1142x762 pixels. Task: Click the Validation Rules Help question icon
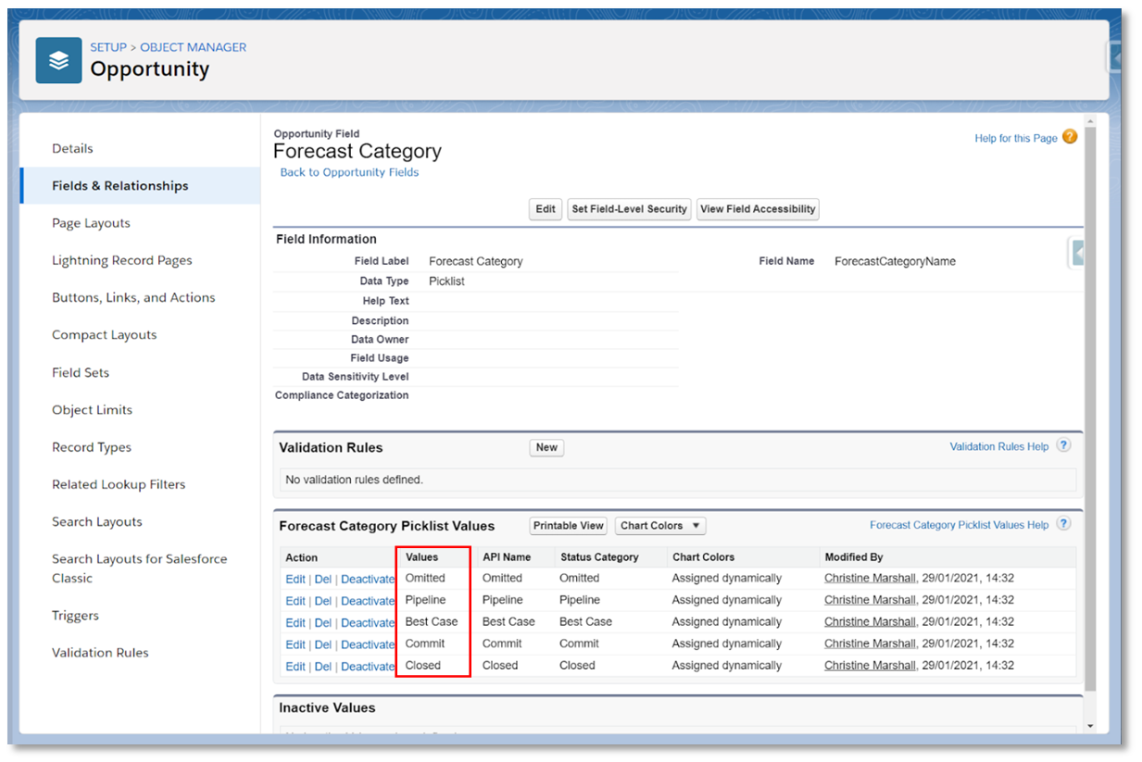(x=1064, y=445)
